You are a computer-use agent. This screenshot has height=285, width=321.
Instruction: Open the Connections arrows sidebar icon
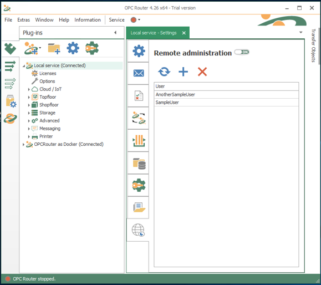tap(10, 66)
